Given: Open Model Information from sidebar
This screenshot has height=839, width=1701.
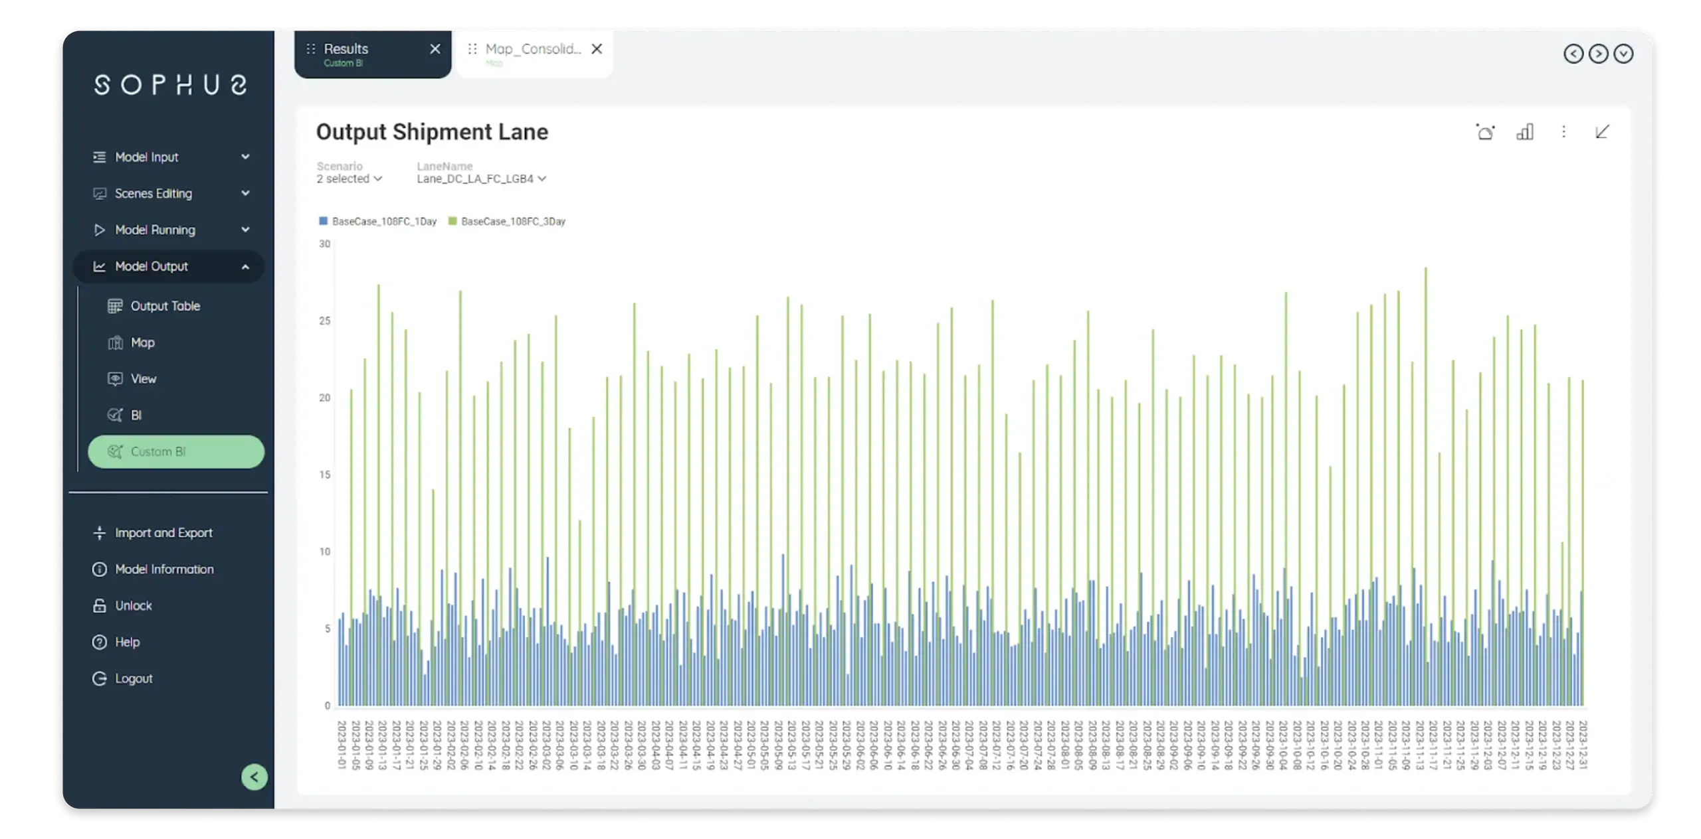Looking at the screenshot, I should click(x=164, y=570).
